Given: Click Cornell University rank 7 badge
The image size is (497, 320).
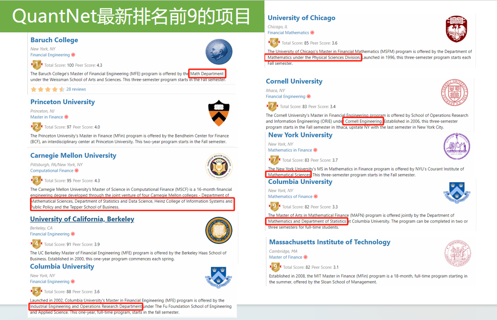Looking at the screenshot, I should (272, 106).
